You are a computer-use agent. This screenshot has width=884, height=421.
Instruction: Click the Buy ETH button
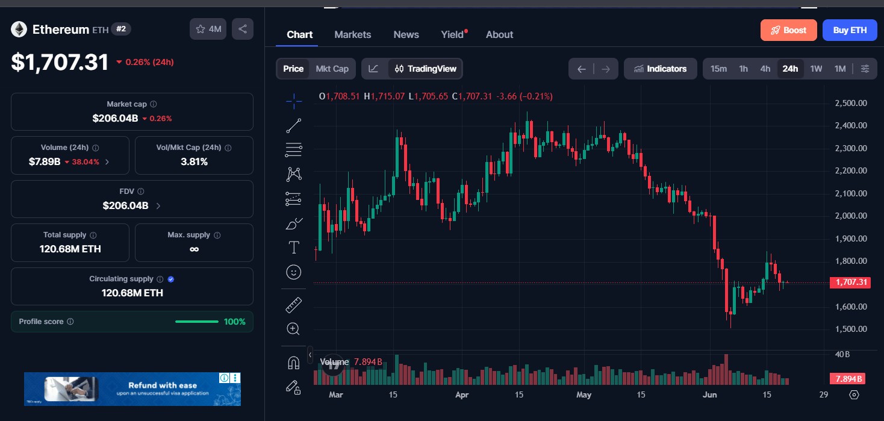[850, 30]
